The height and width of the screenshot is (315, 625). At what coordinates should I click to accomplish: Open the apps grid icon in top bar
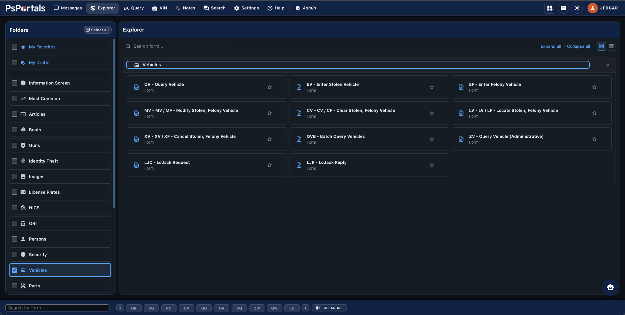[x=550, y=8]
